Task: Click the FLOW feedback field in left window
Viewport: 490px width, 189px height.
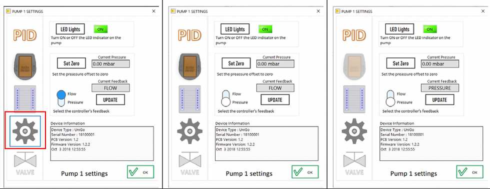Action: tap(110, 88)
